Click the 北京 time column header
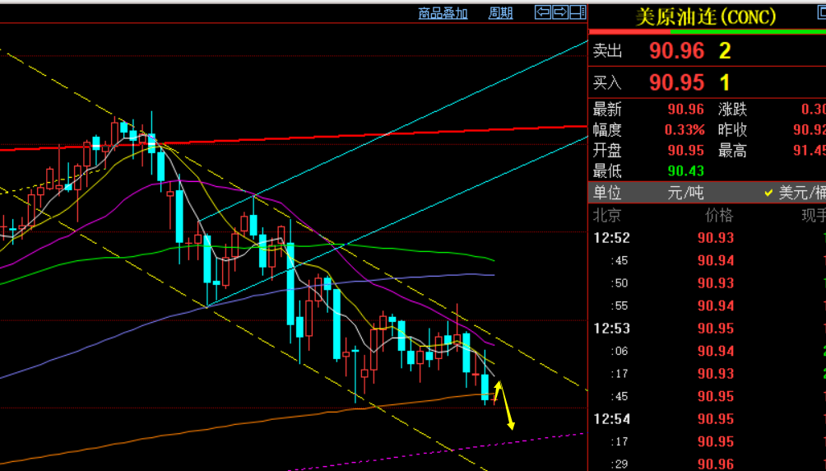This screenshot has height=471, width=826. [607, 215]
